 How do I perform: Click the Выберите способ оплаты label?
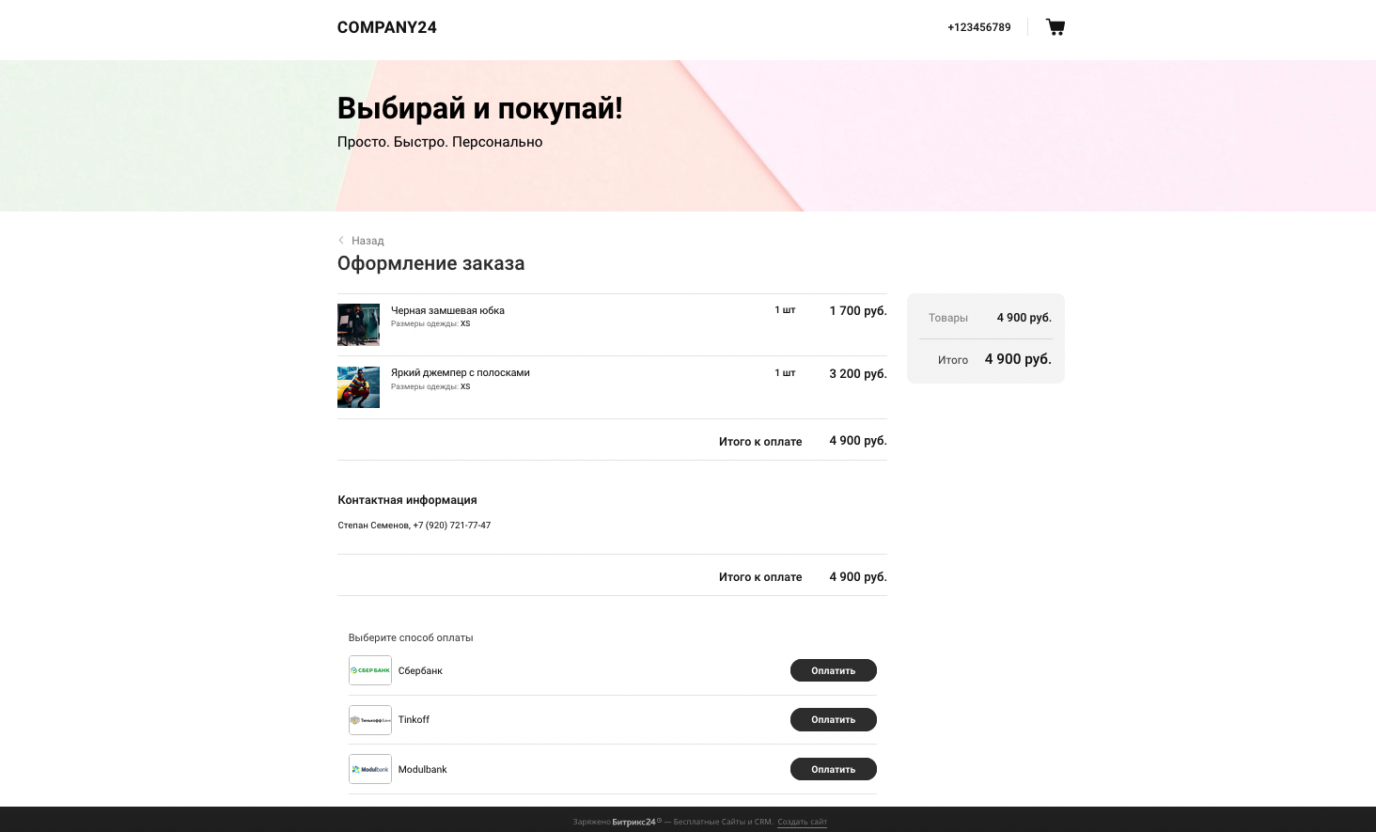[411, 637]
